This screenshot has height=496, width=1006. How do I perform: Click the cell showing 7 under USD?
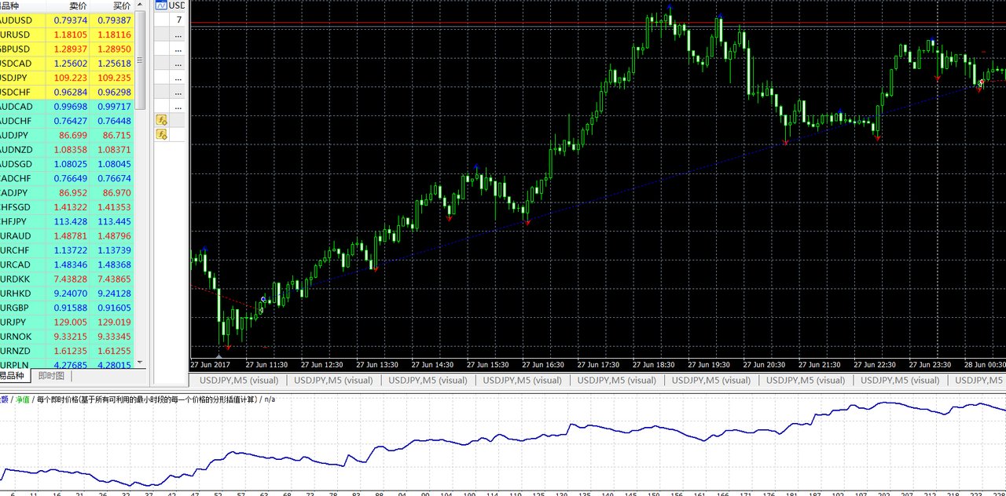click(179, 20)
